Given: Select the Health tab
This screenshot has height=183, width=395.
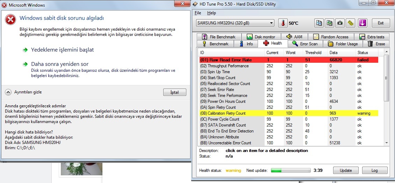Looking at the screenshot, I should pos(273,43).
